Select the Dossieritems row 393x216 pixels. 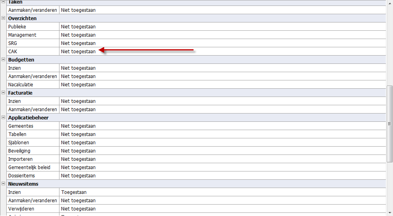click(21, 176)
